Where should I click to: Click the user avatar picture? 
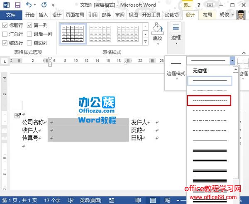(241, 15)
